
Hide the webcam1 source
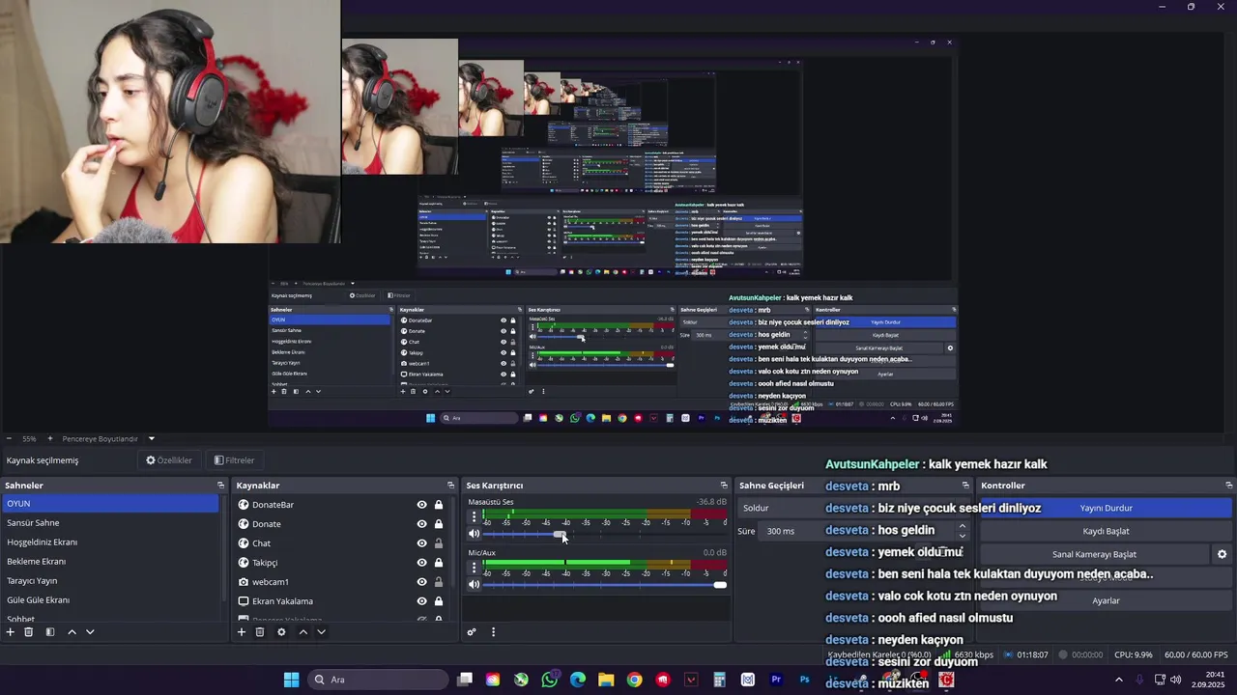pyautogui.click(x=421, y=582)
